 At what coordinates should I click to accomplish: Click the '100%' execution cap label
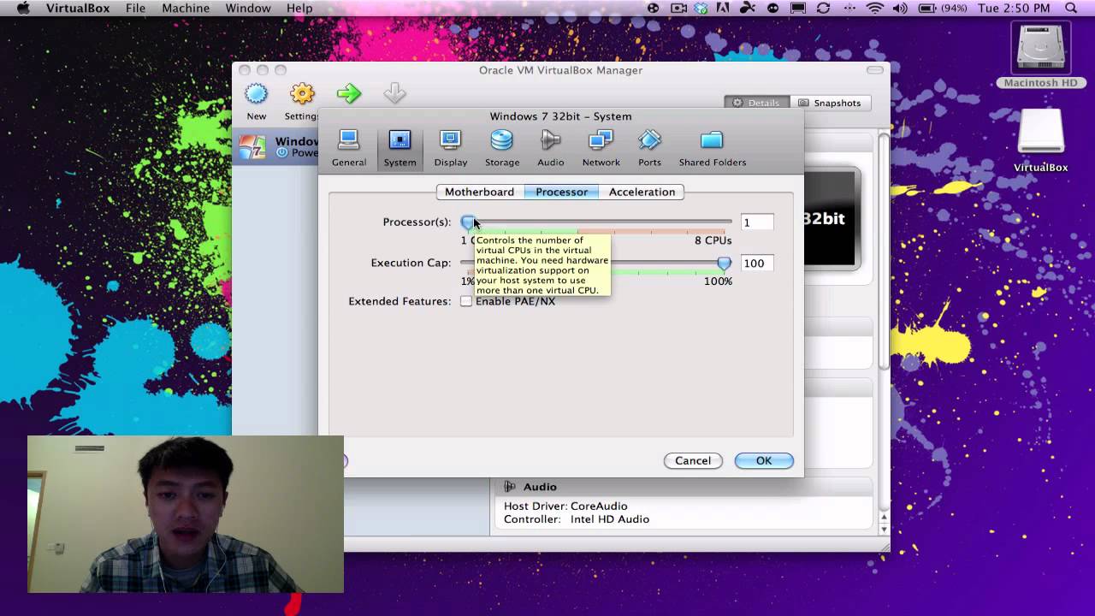pyautogui.click(x=718, y=281)
